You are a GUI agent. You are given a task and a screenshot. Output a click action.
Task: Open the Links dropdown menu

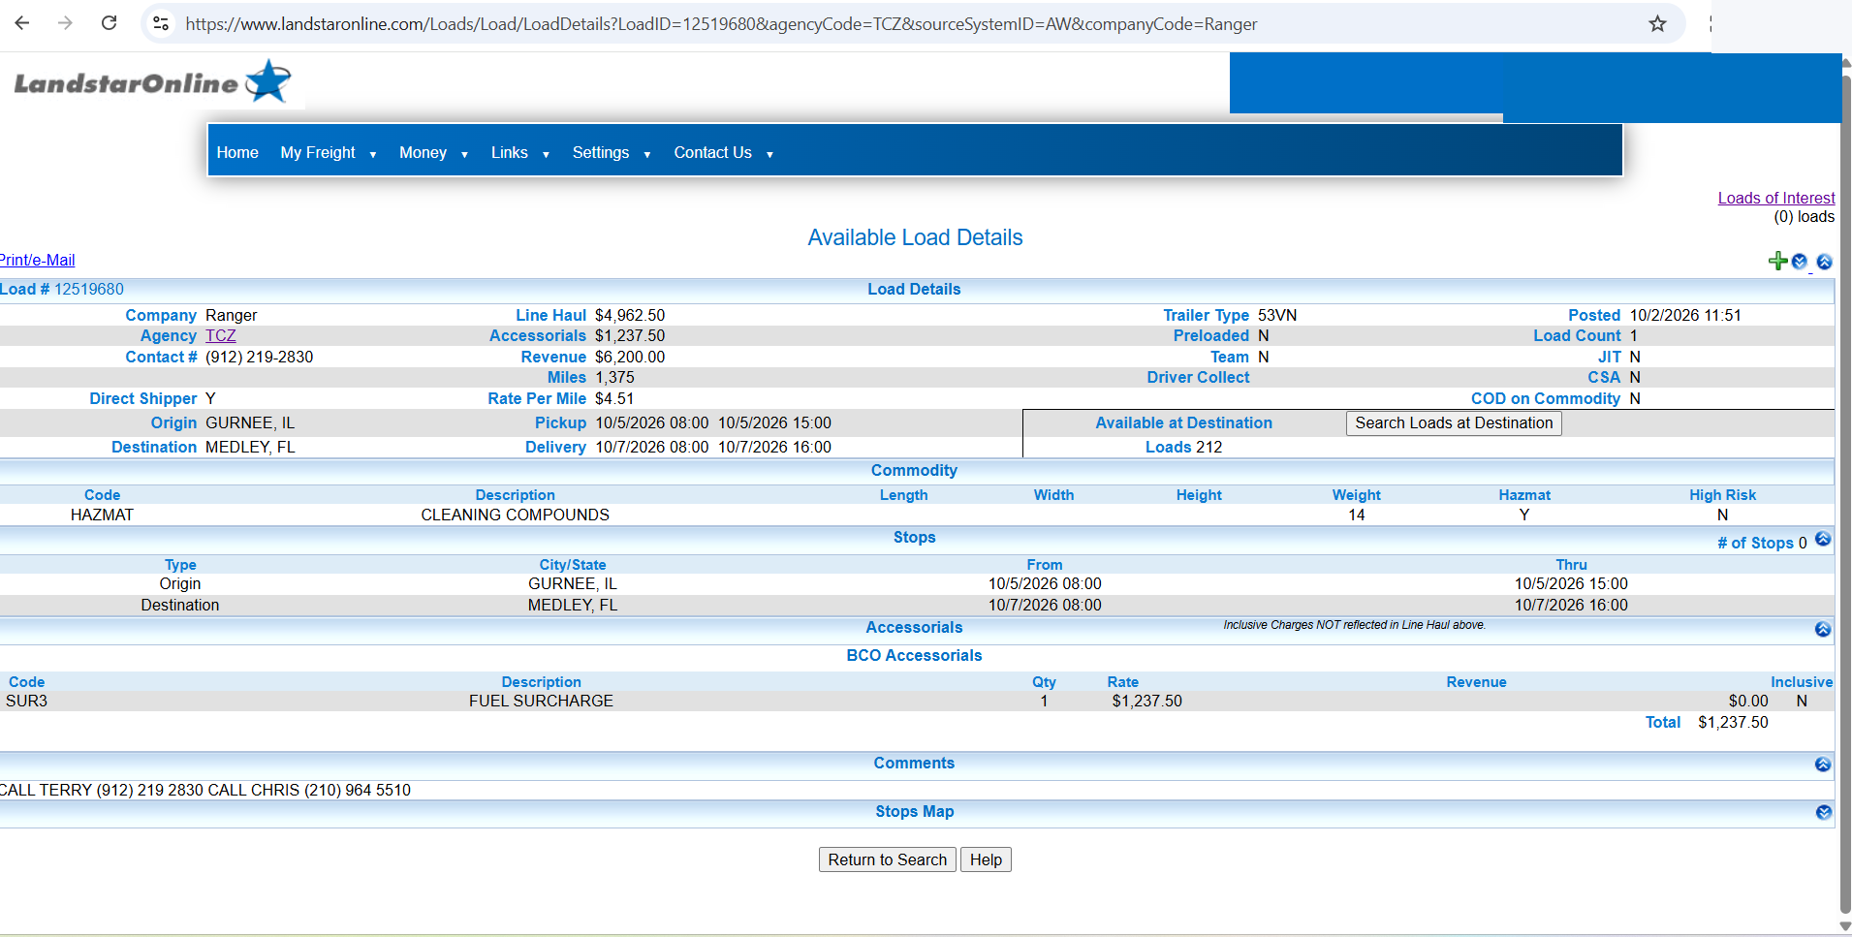(519, 152)
